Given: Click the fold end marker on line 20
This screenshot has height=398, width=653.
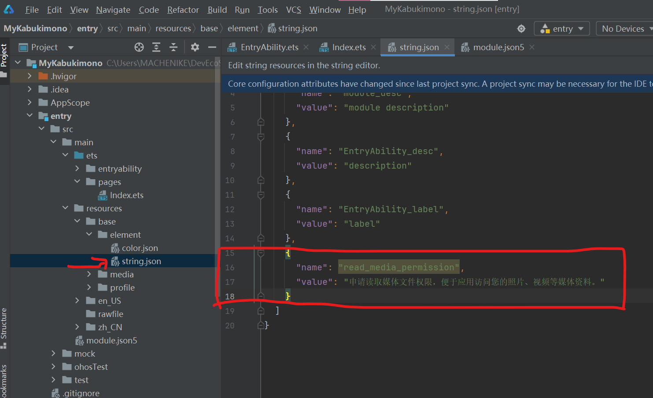Looking at the screenshot, I should 261,325.
